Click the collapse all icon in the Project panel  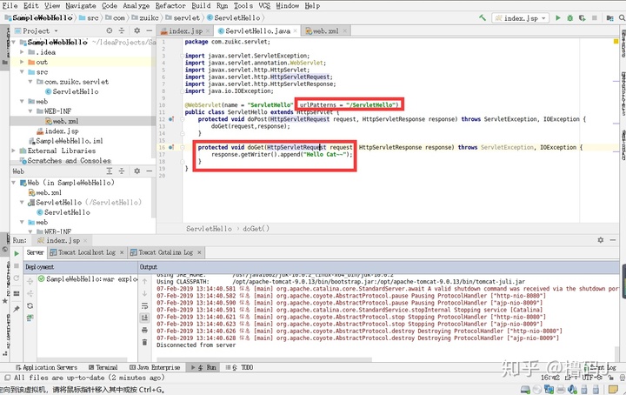pyautogui.click(x=122, y=30)
